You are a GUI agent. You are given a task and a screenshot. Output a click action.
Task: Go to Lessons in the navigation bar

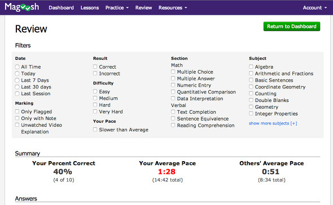90,8
